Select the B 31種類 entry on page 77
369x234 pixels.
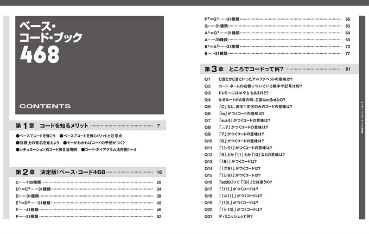click(215, 54)
